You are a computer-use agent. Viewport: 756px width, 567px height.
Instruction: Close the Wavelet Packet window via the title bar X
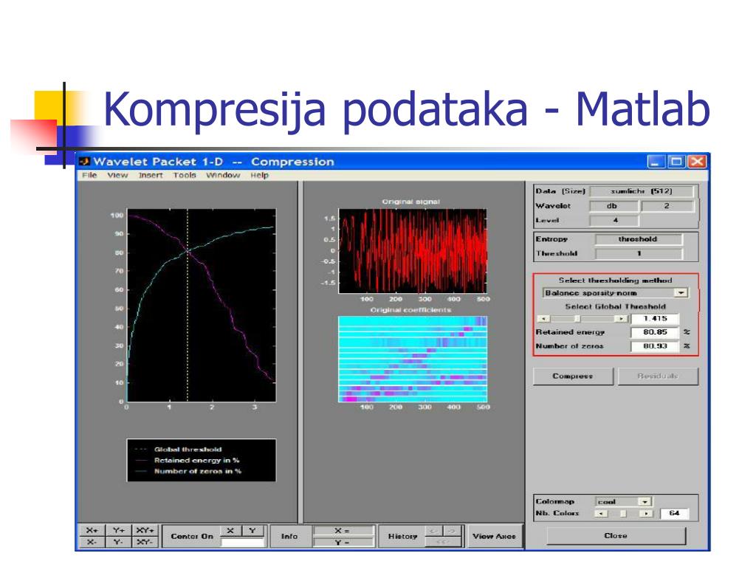coord(697,162)
